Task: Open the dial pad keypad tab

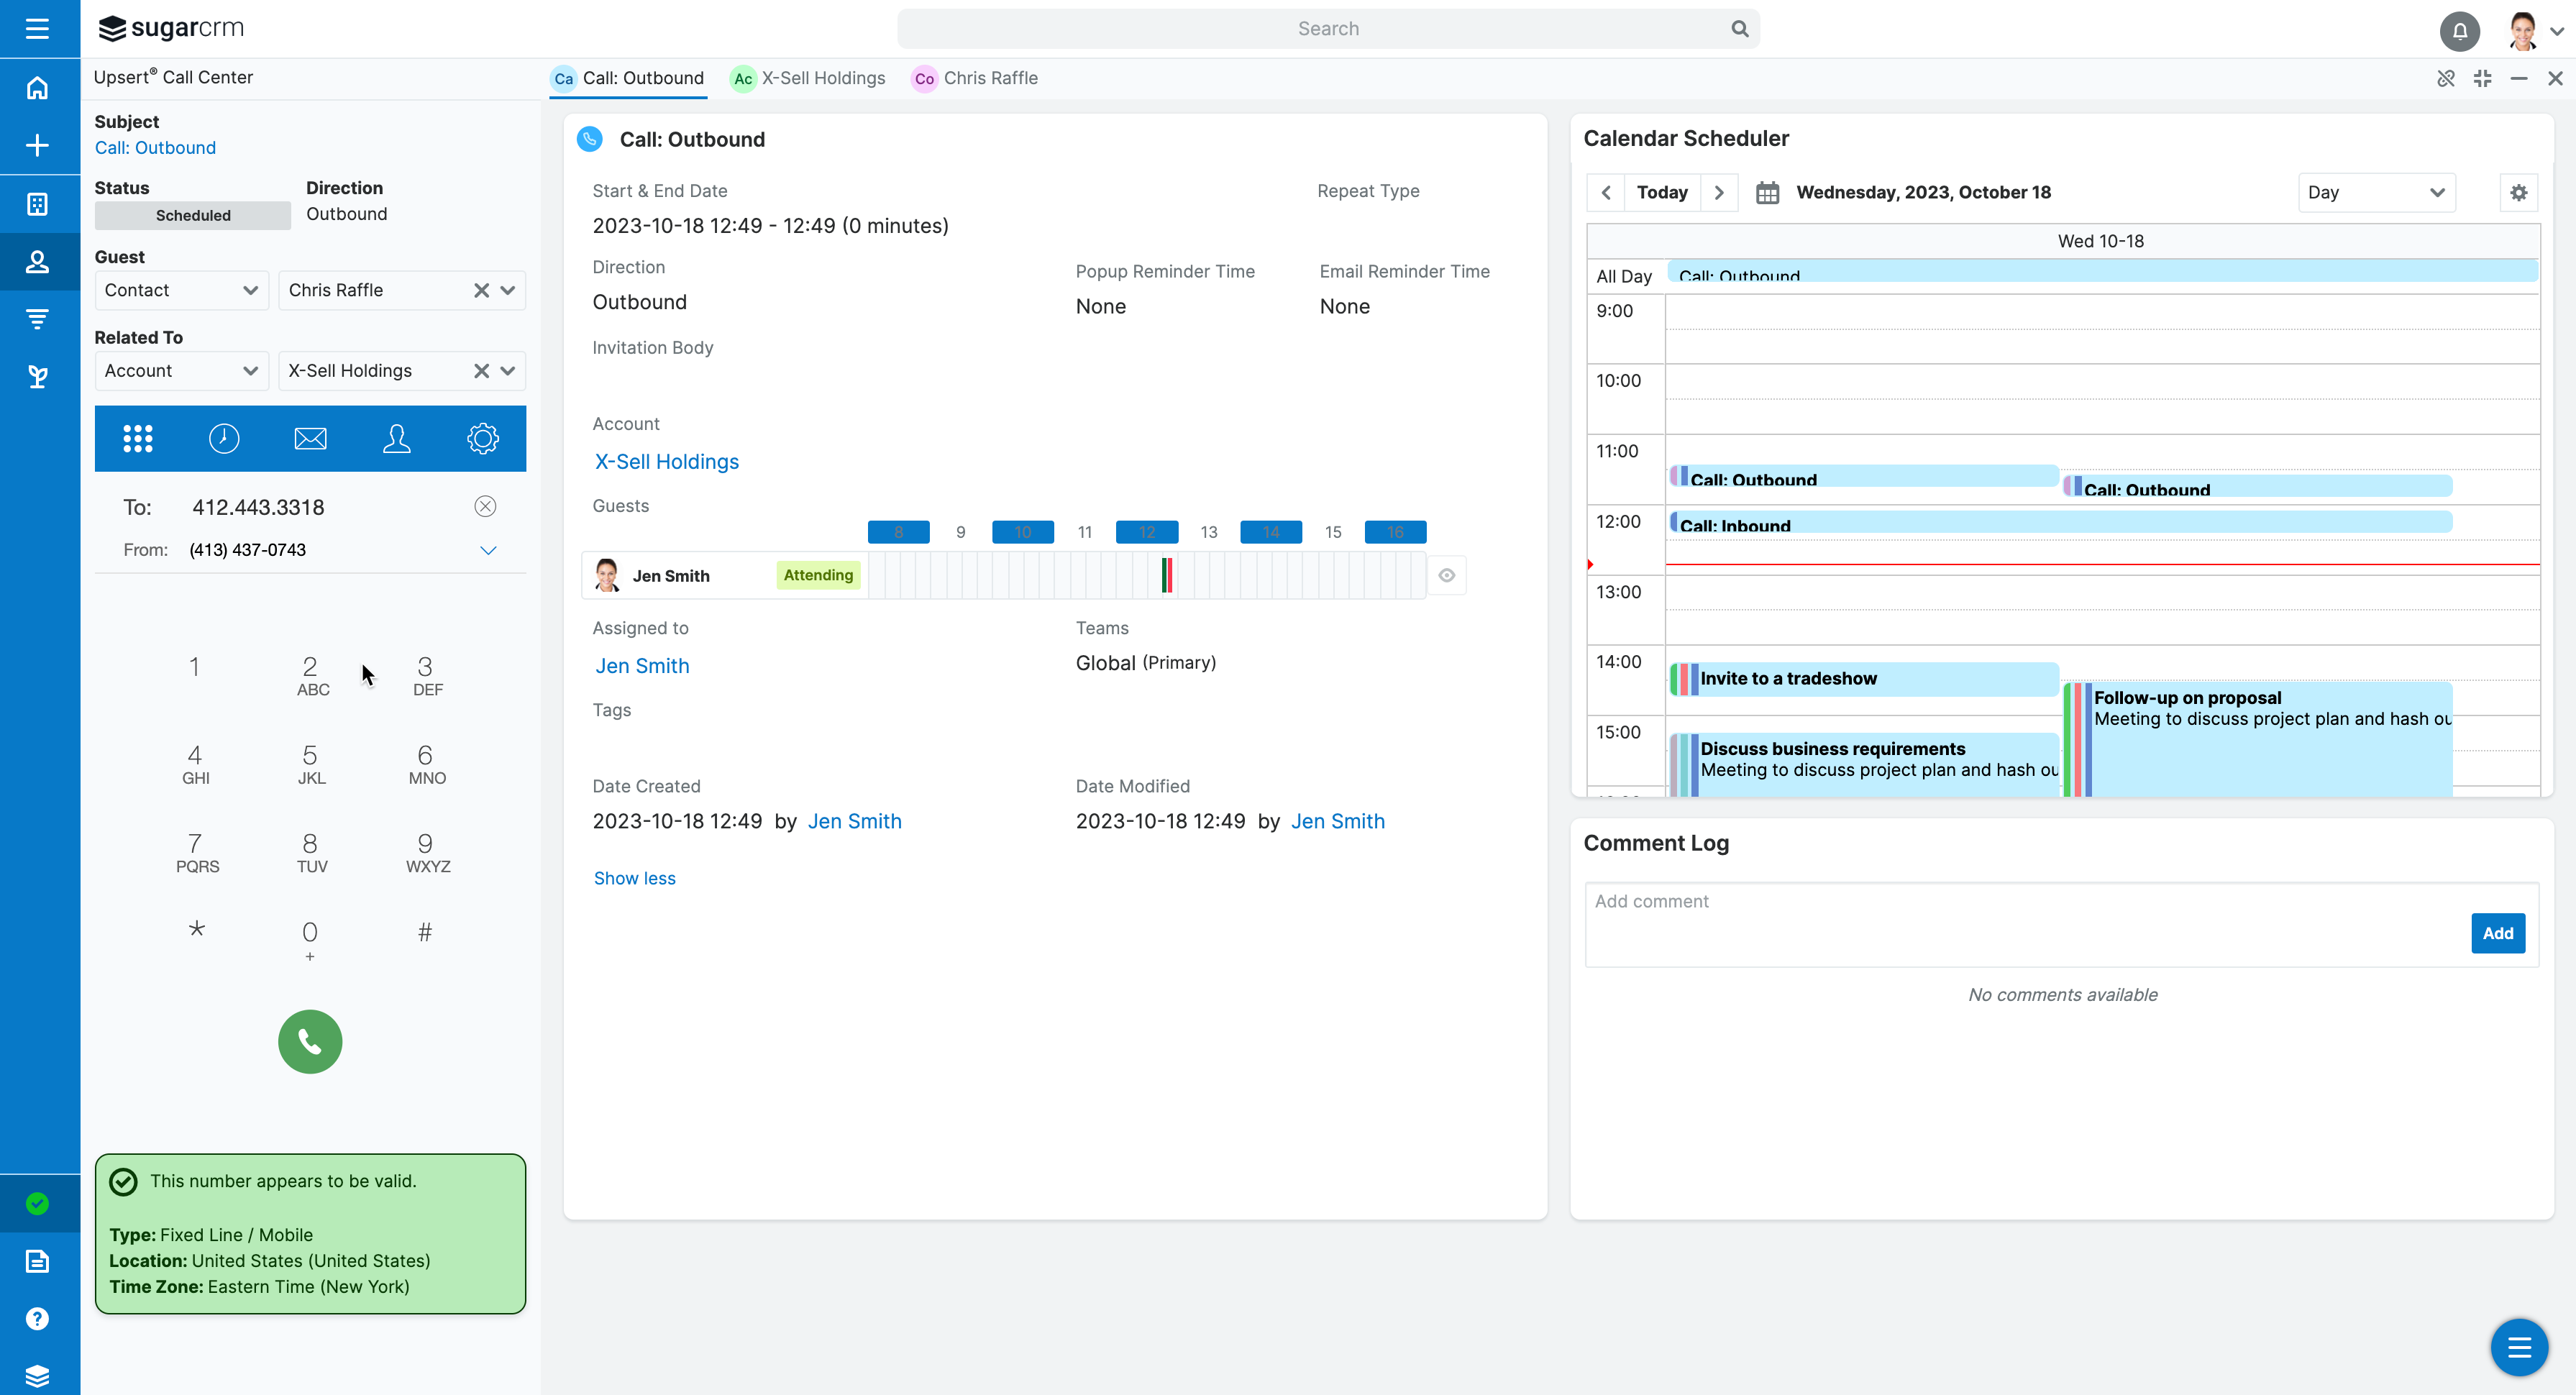Action: 138,438
